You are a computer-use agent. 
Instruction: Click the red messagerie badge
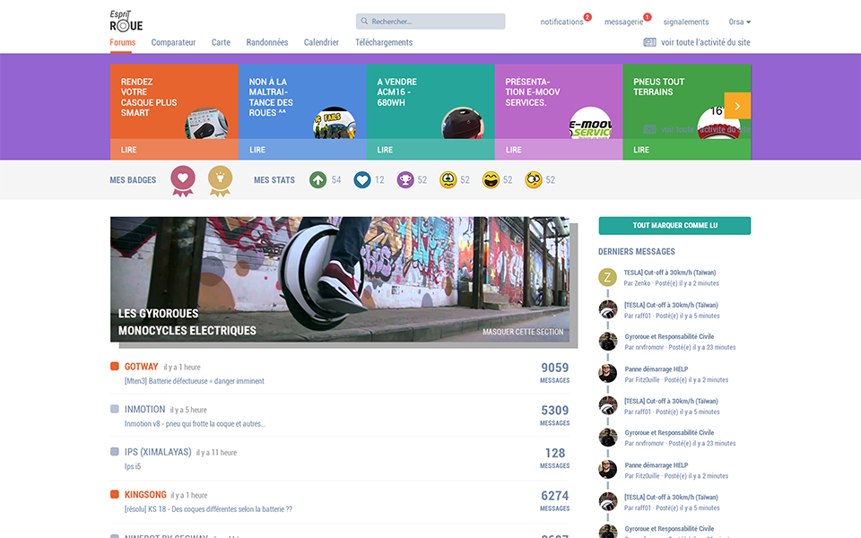[x=648, y=17]
